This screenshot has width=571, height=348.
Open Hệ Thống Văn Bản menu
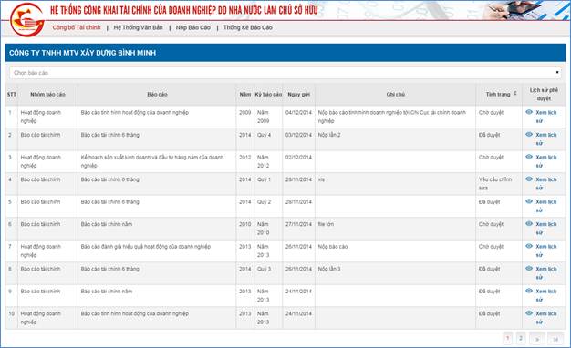coord(138,27)
